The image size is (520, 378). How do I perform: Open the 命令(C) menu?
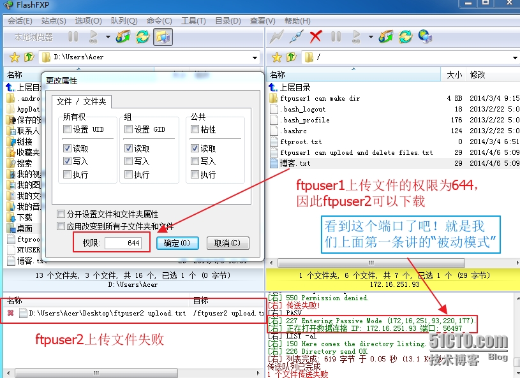[x=159, y=21]
